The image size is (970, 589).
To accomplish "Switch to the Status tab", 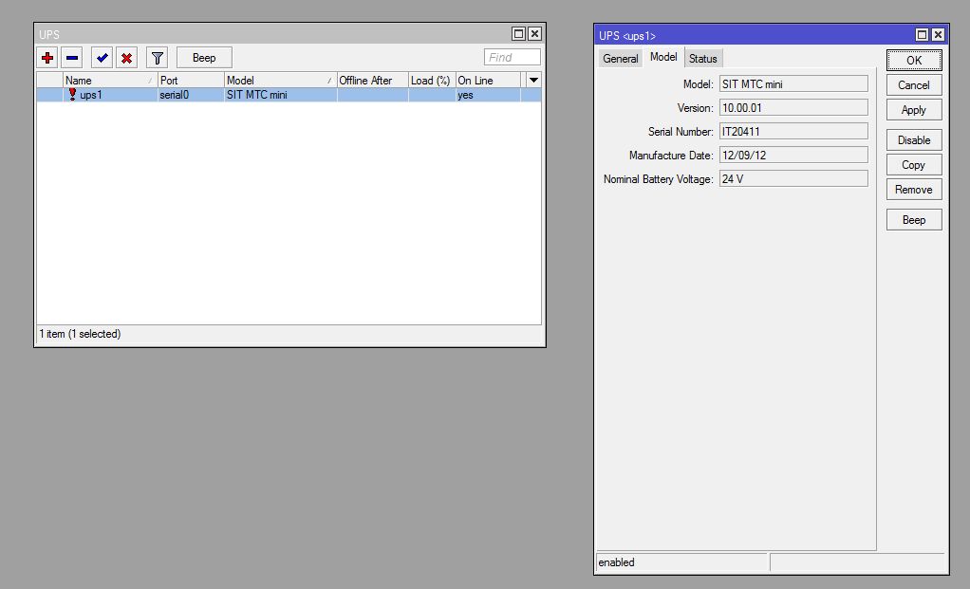I will 702,58.
